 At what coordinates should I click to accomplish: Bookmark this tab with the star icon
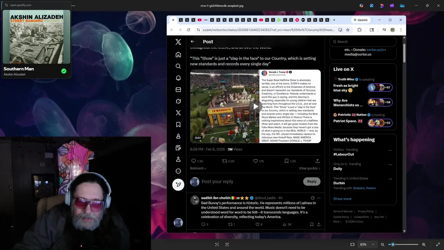tap(348, 30)
